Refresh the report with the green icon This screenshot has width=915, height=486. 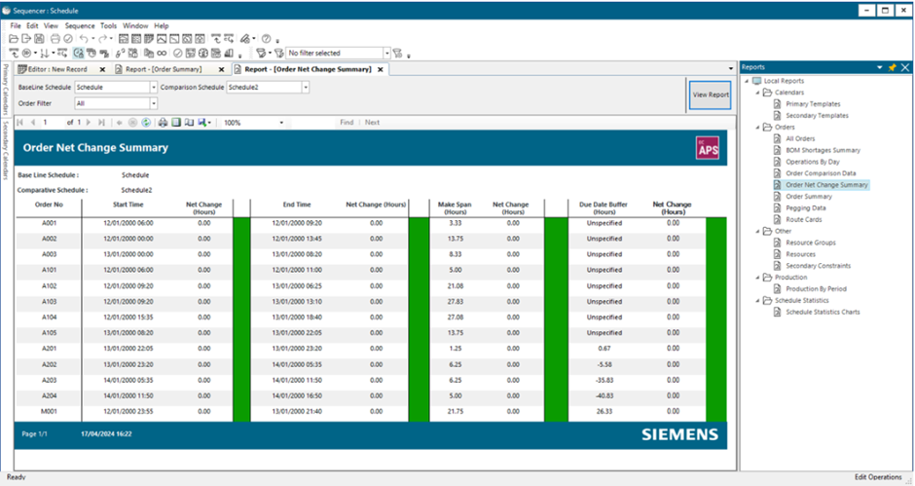pos(146,123)
